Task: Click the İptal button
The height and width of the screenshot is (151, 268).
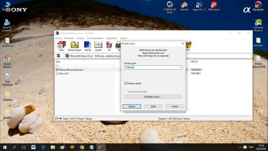Action: pyautogui.click(x=153, y=106)
